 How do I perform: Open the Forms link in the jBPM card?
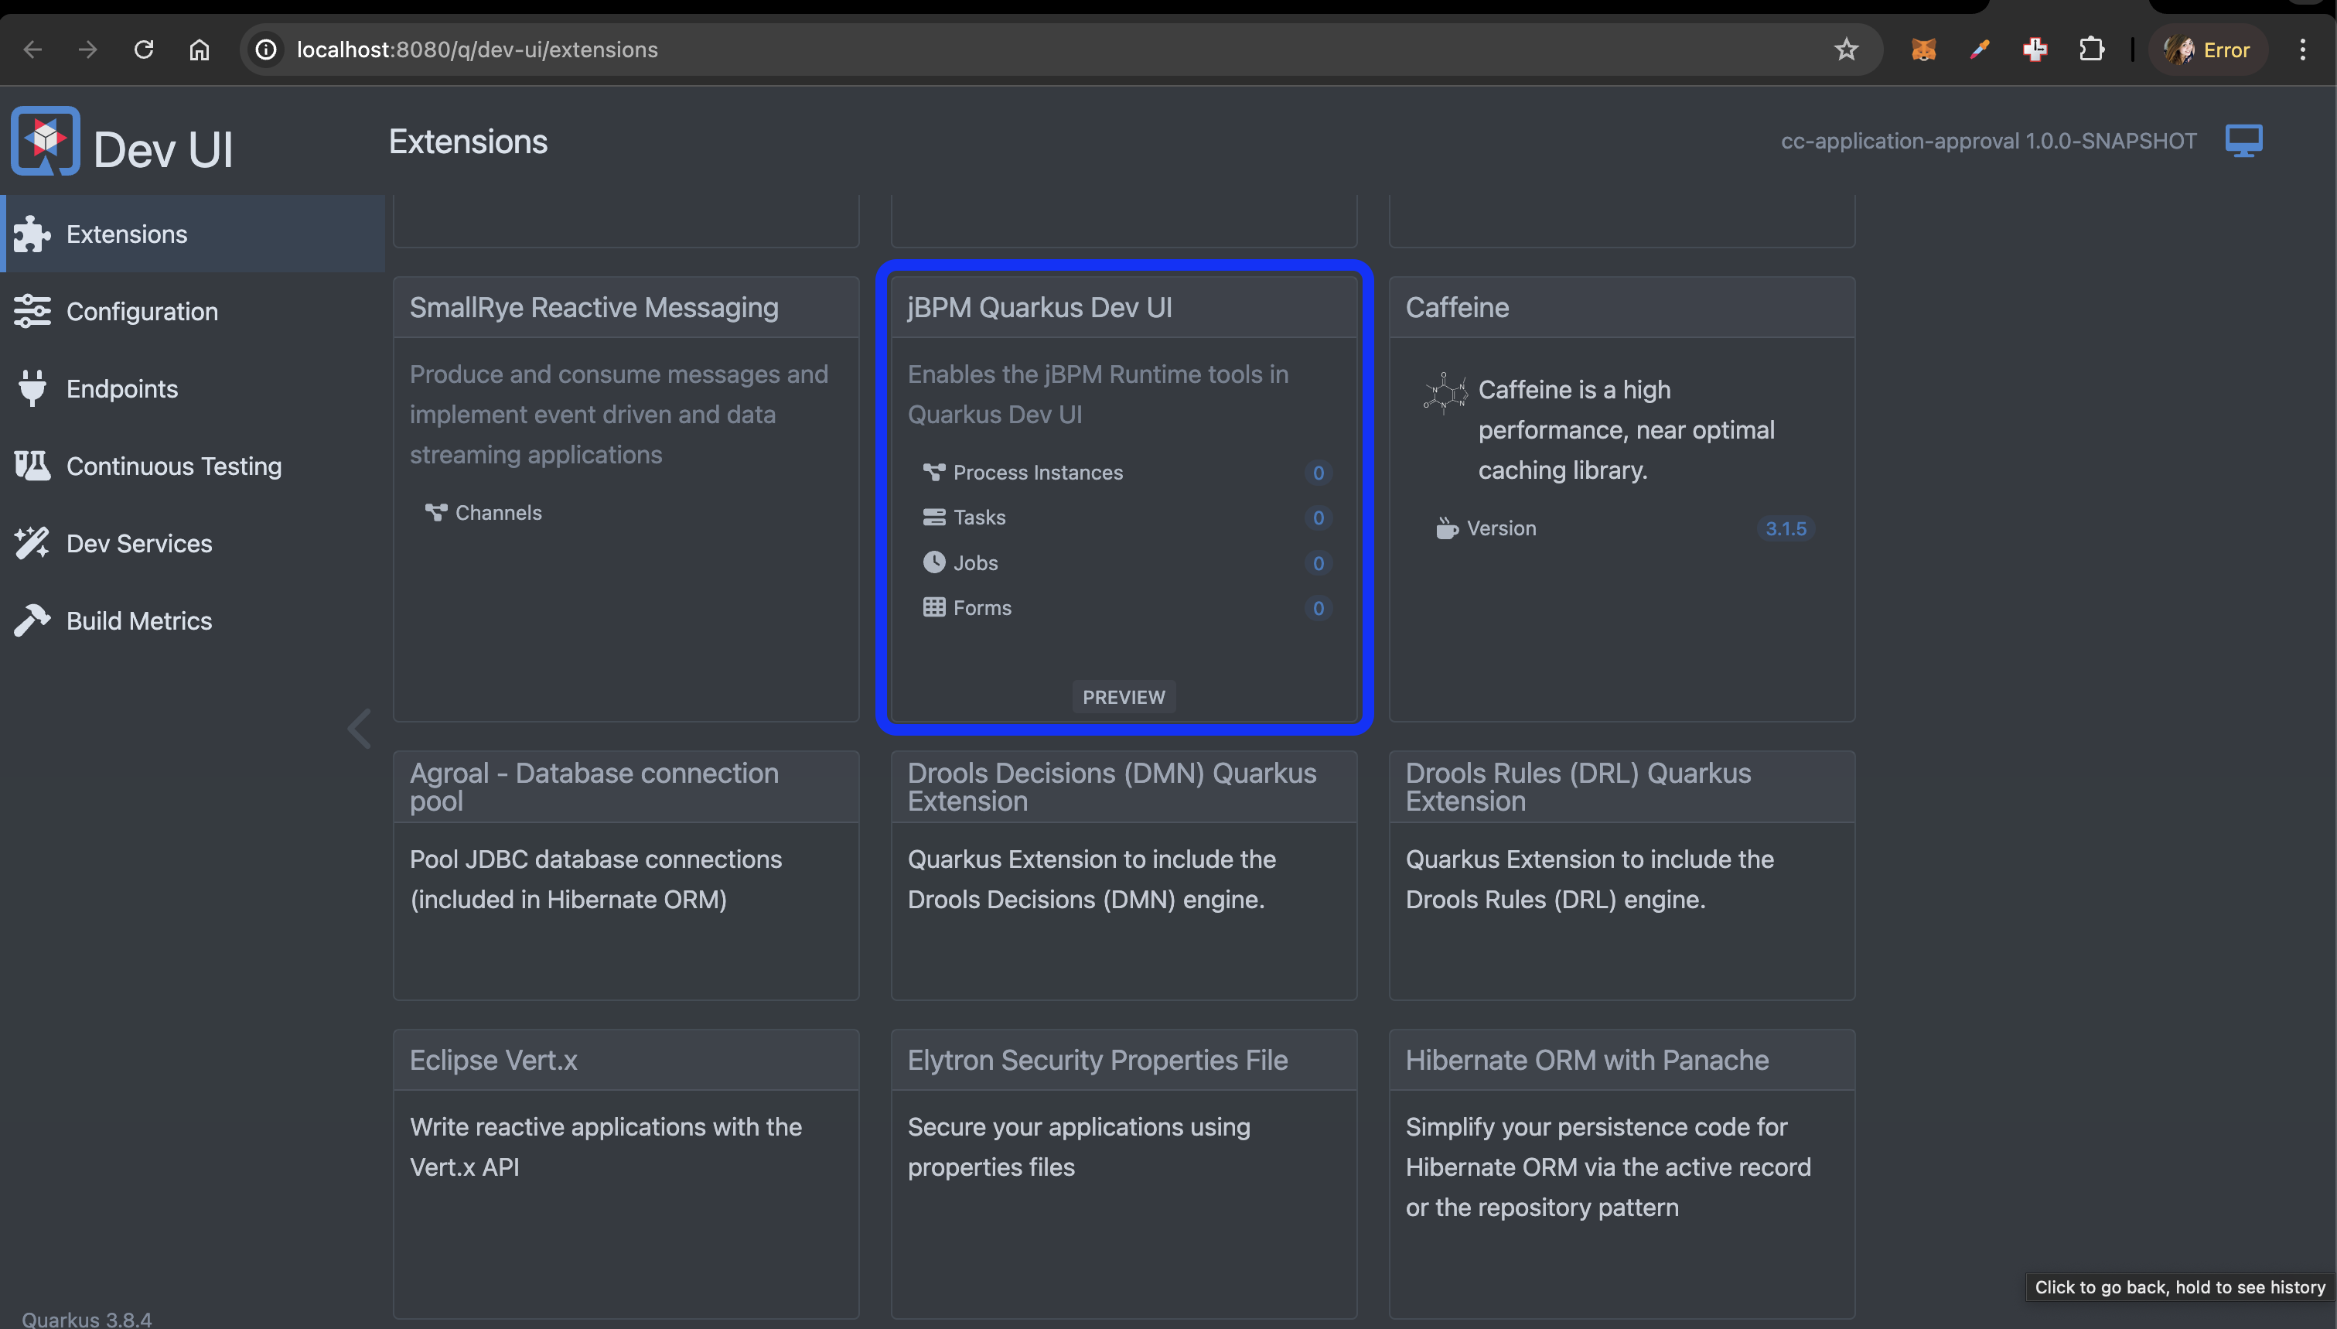click(981, 608)
